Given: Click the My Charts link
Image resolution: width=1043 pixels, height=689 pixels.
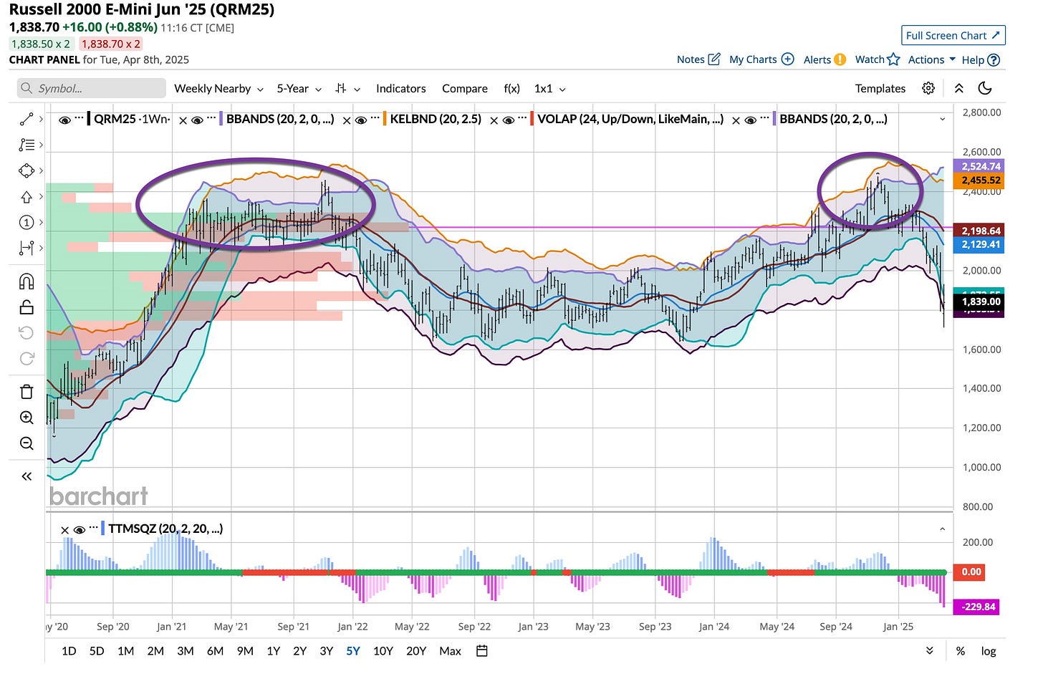Looking at the screenshot, I should (753, 59).
